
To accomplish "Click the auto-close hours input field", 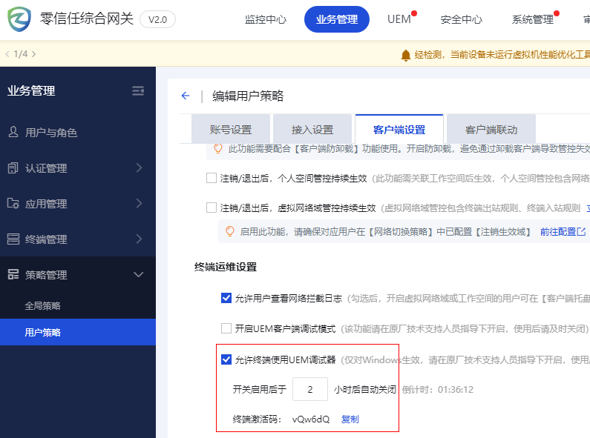I will pos(309,390).
